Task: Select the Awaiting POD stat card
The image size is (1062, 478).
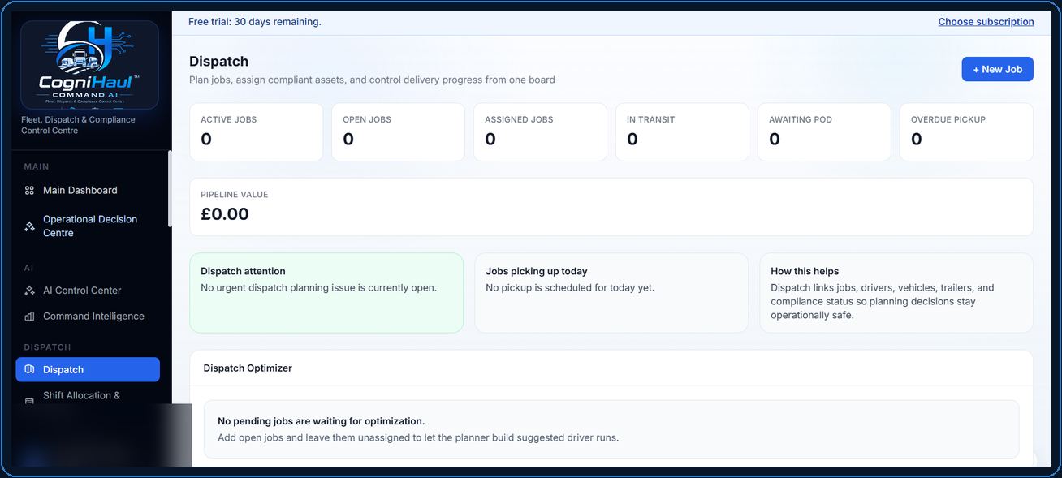Action: pyautogui.click(x=824, y=131)
